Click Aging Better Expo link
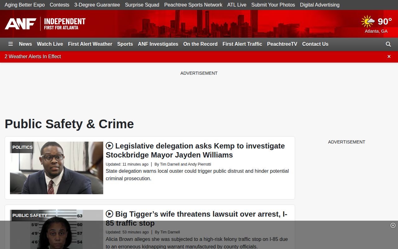The width and height of the screenshot is (398, 249). tap(25, 5)
